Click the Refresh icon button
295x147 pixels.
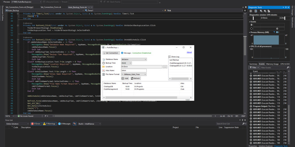(135, 78)
